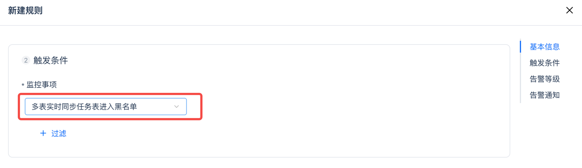Expand the 监控事项 dropdown chevron arrow

tap(177, 106)
